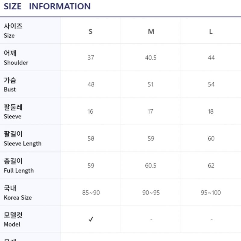Click shoulder value 44 for size L
Screen dimensions: 241x241
tap(211, 58)
